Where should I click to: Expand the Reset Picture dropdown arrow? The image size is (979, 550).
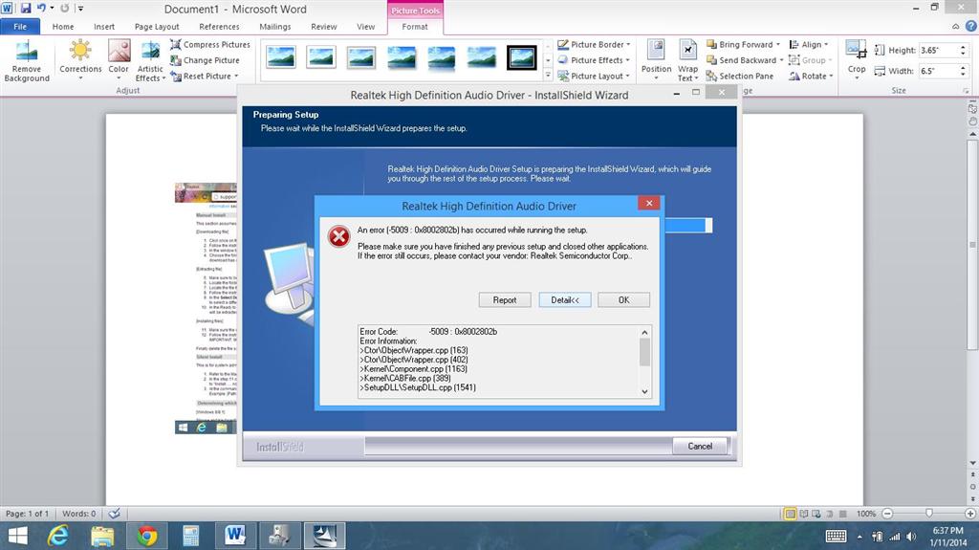tap(237, 76)
